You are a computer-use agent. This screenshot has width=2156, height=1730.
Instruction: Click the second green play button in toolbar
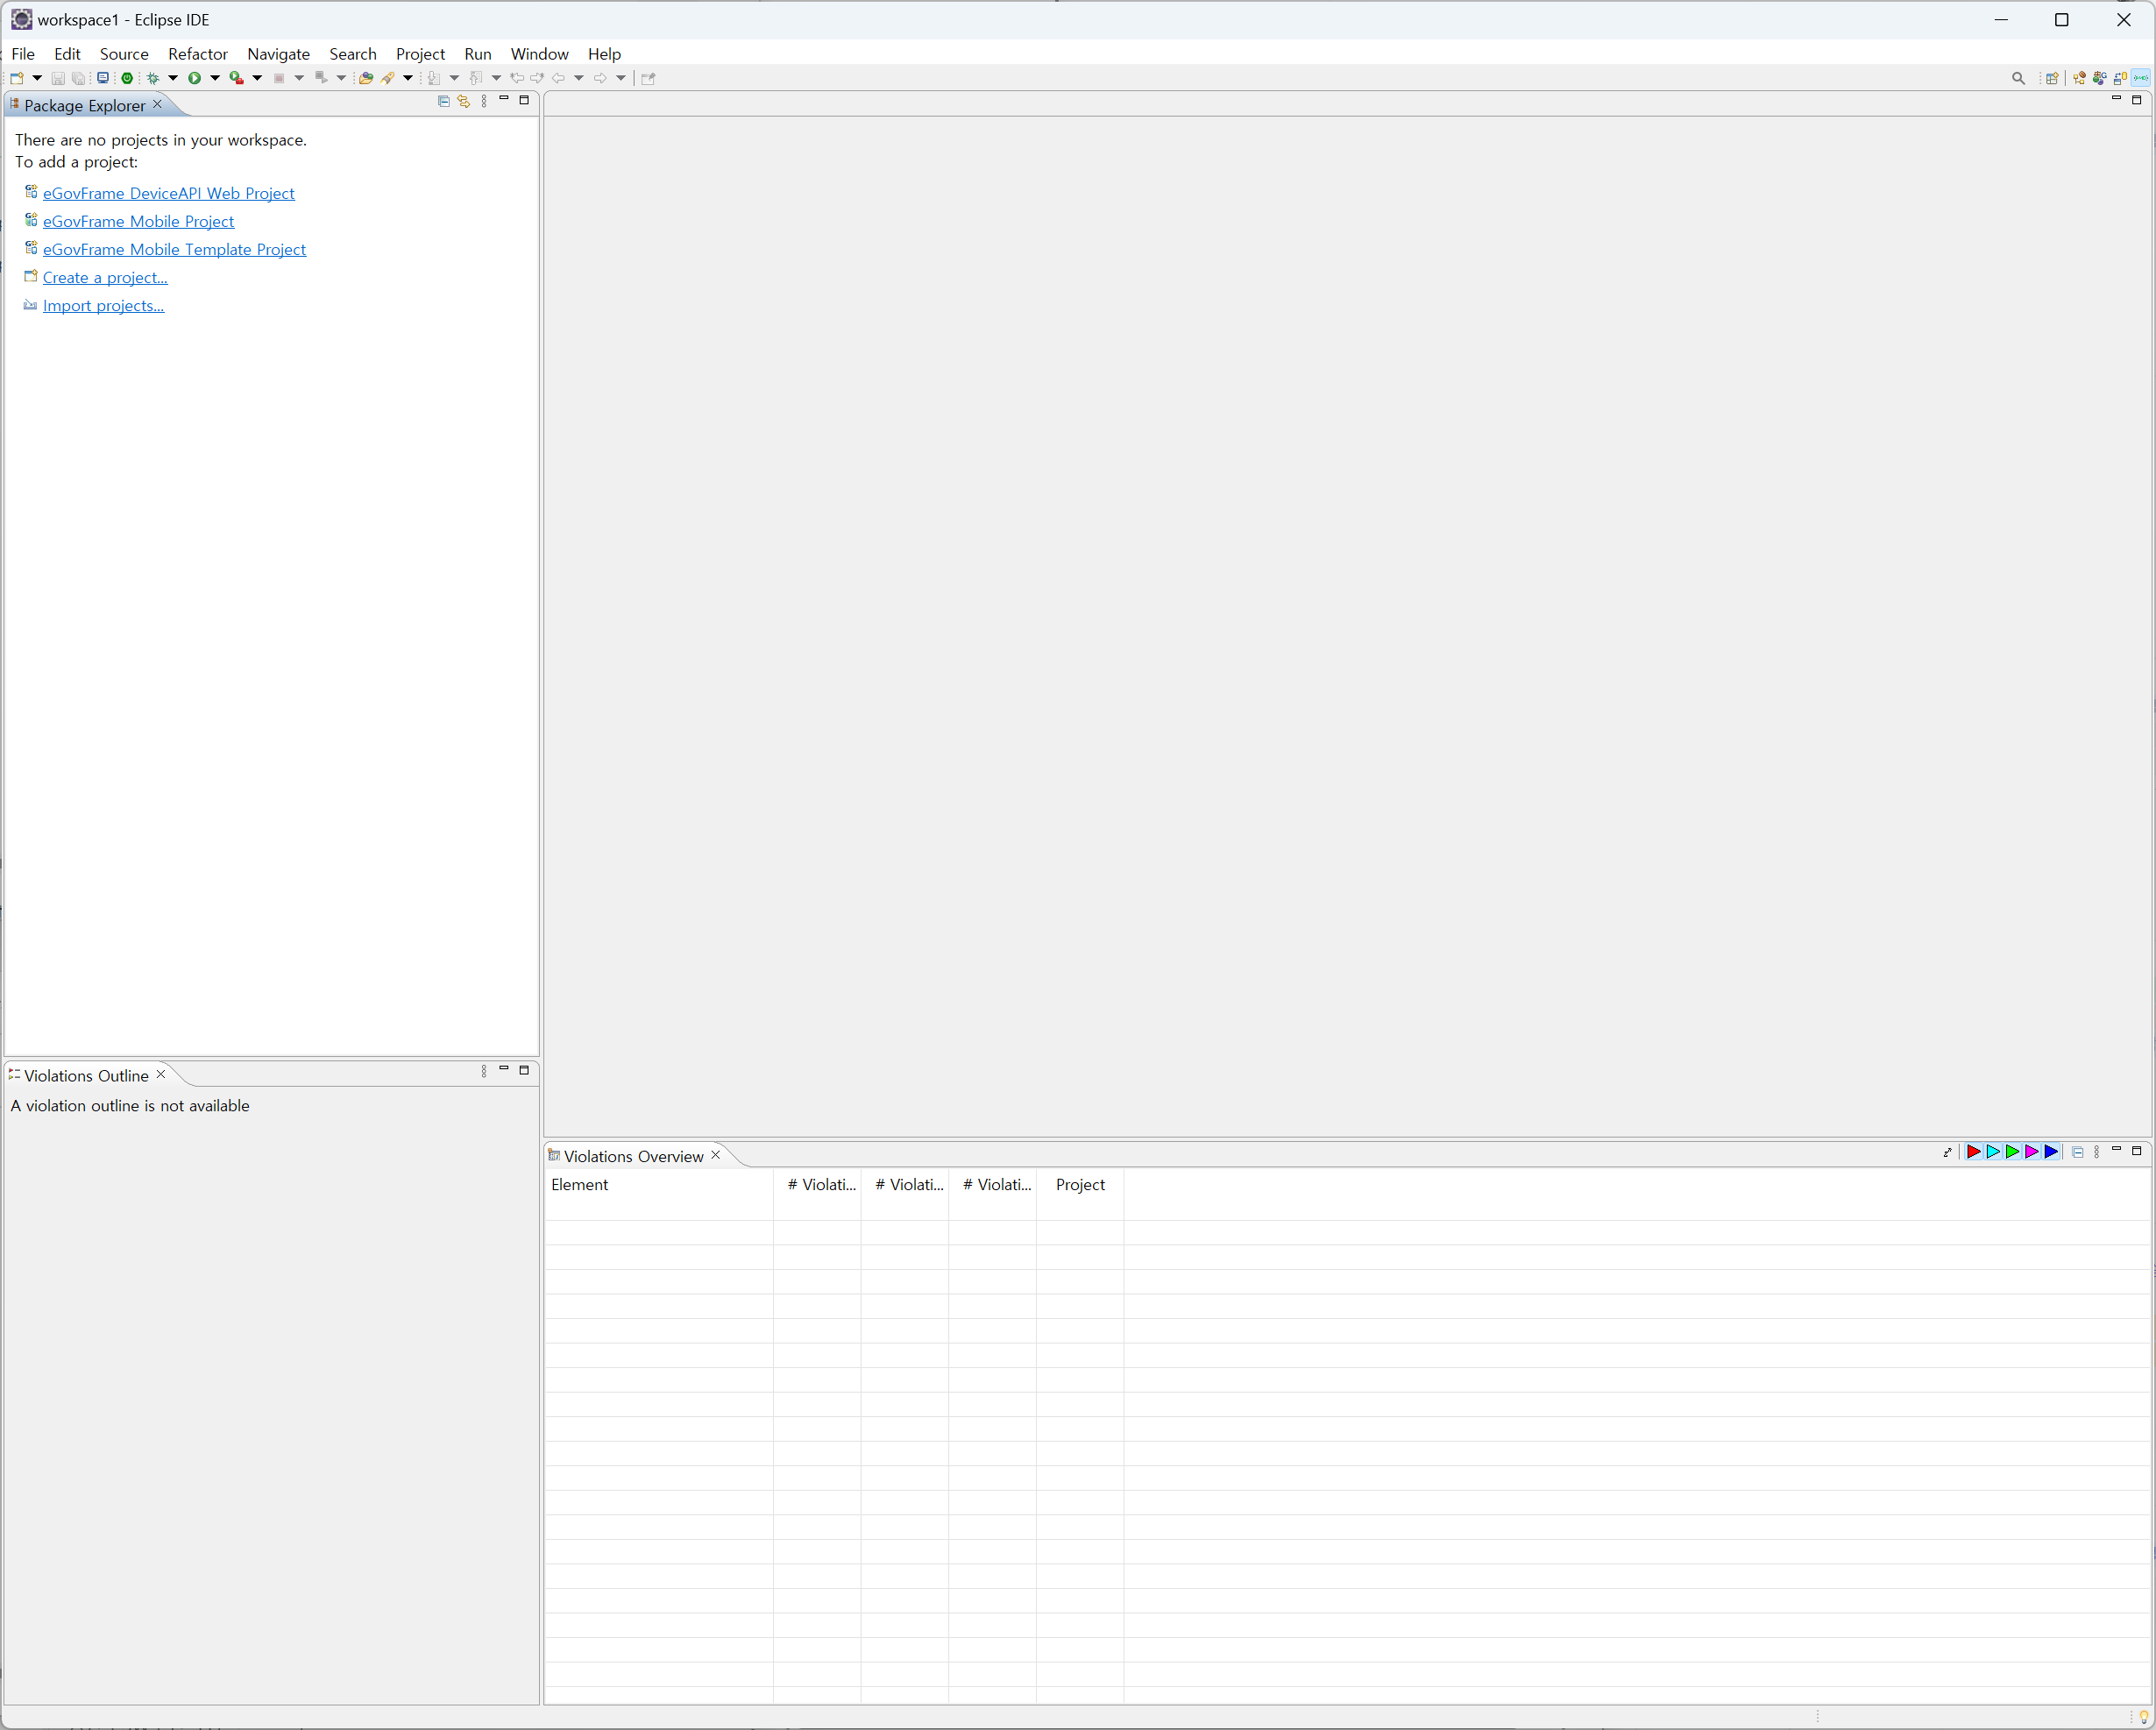click(230, 80)
